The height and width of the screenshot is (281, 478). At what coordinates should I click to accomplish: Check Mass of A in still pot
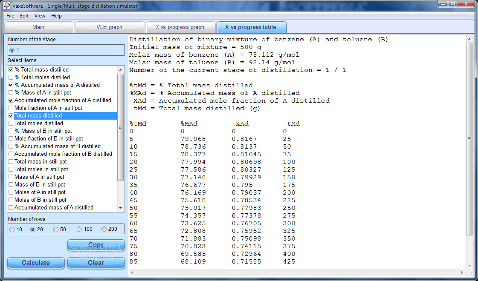click(x=11, y=177)
